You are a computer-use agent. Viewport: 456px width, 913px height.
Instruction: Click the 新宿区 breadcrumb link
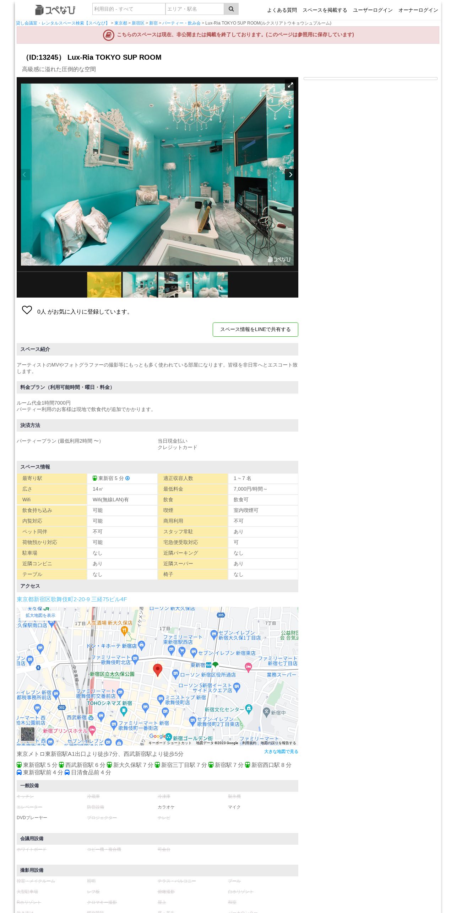pos(138,23)
